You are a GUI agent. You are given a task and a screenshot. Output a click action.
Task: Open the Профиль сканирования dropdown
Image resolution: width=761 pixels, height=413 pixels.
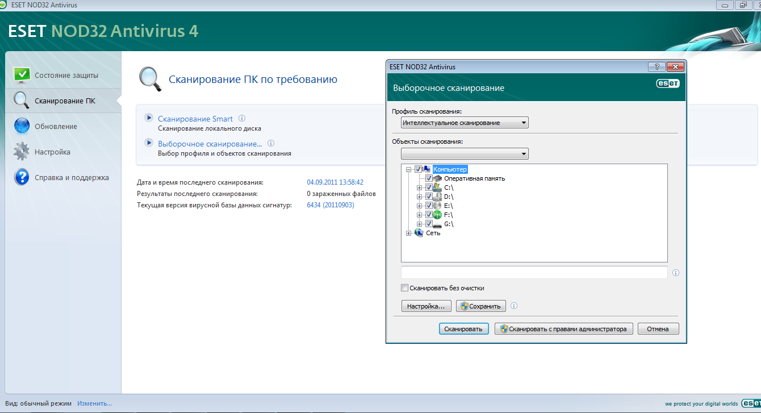coord(465,123)
